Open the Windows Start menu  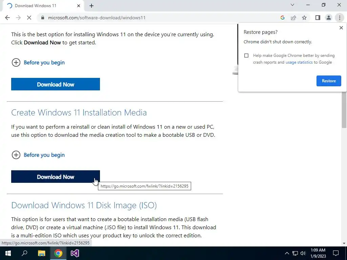click(8, 253)
